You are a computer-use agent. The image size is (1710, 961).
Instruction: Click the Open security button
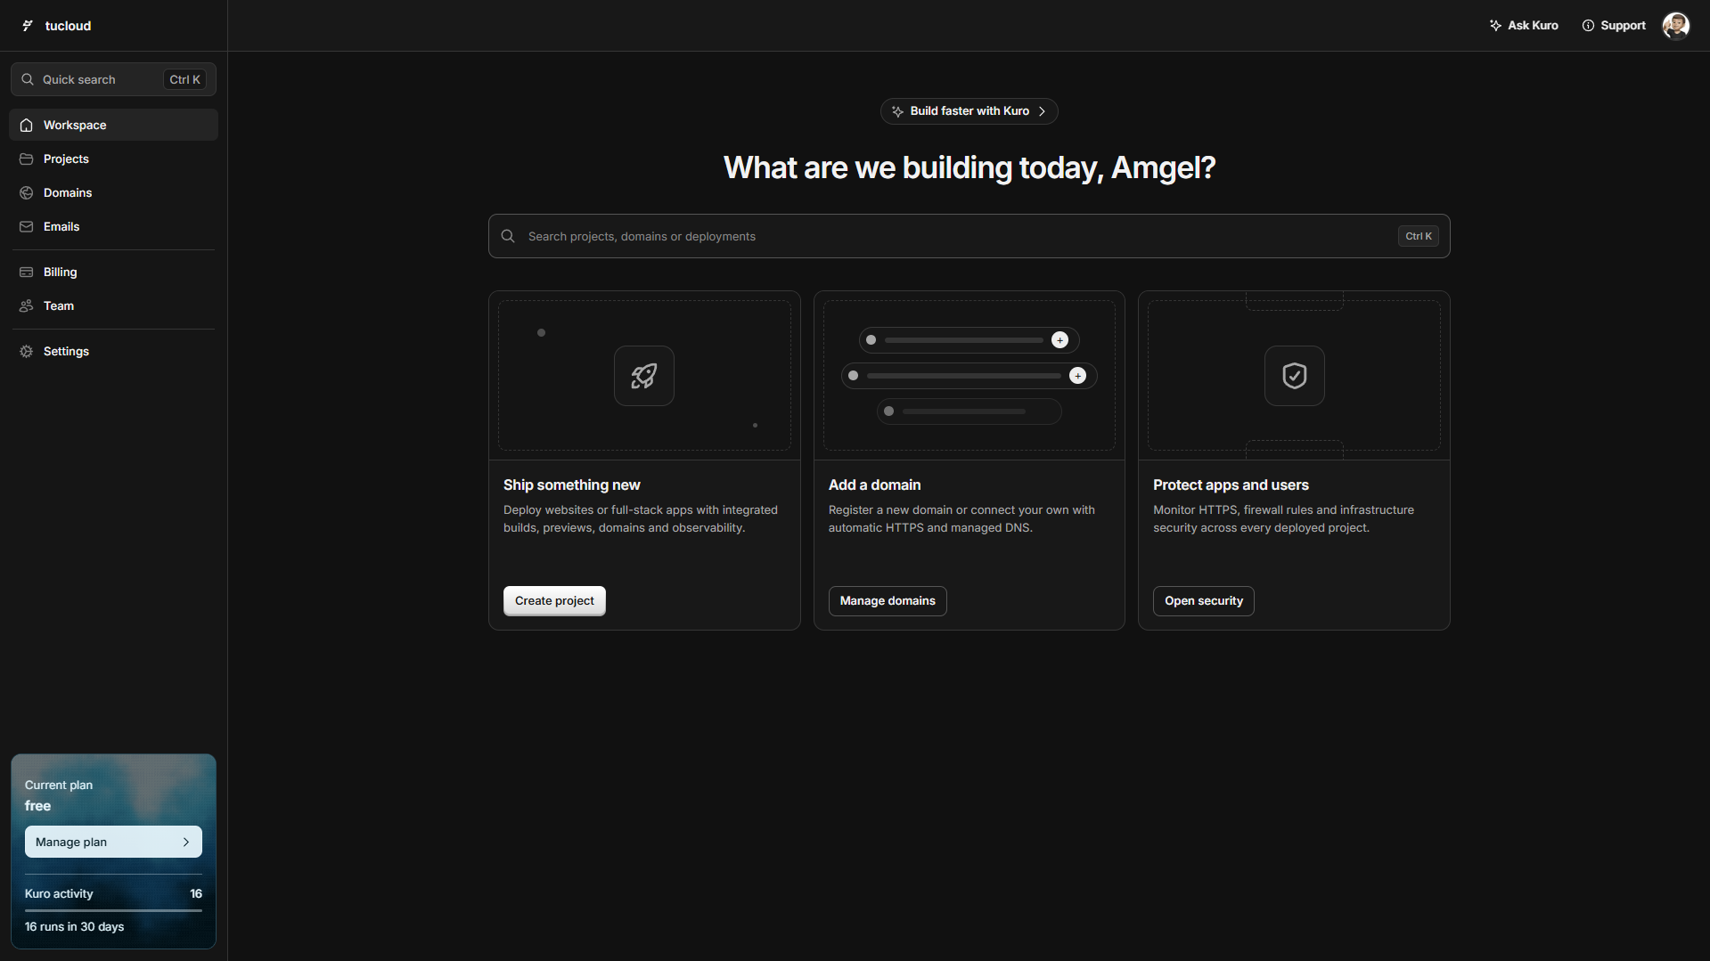point(1204,601)
